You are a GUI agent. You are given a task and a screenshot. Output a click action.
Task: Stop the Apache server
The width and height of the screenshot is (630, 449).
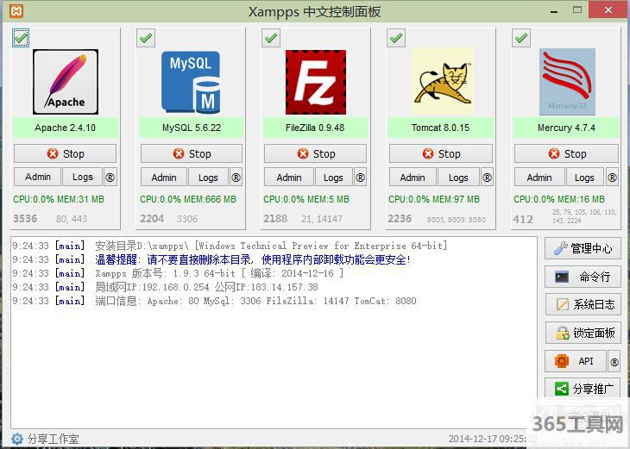tap(66, 153)
